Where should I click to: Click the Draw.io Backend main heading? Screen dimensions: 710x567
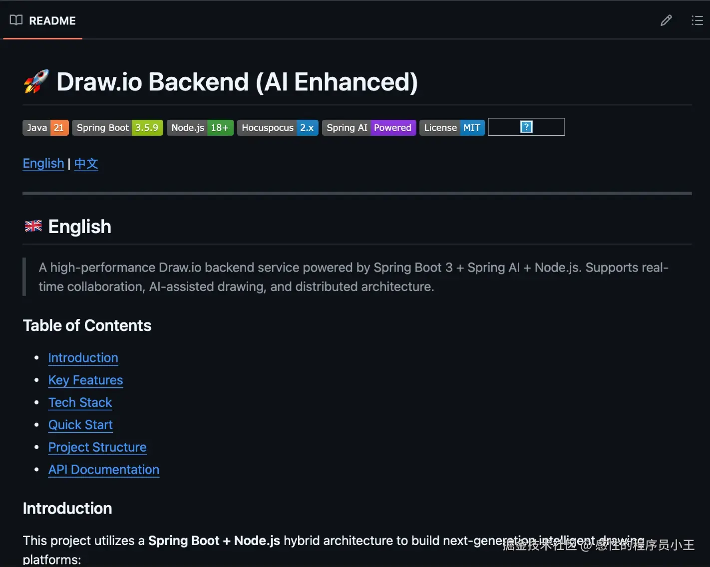[x=237, y=82]
